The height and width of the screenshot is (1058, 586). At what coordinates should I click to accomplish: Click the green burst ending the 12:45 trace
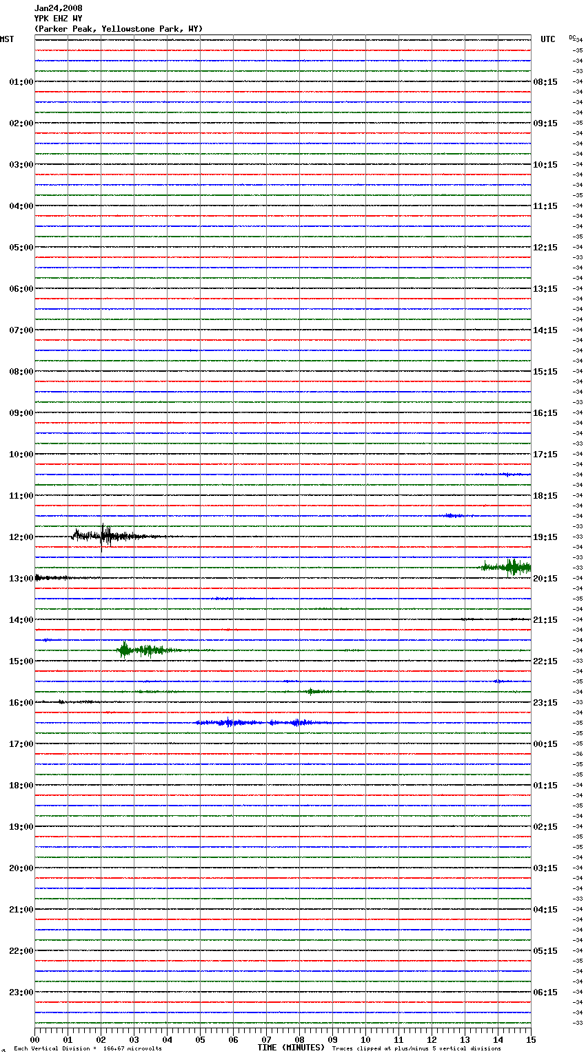point(505,568)
